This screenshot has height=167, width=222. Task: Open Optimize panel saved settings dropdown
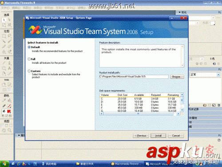(x=213, y=18)
